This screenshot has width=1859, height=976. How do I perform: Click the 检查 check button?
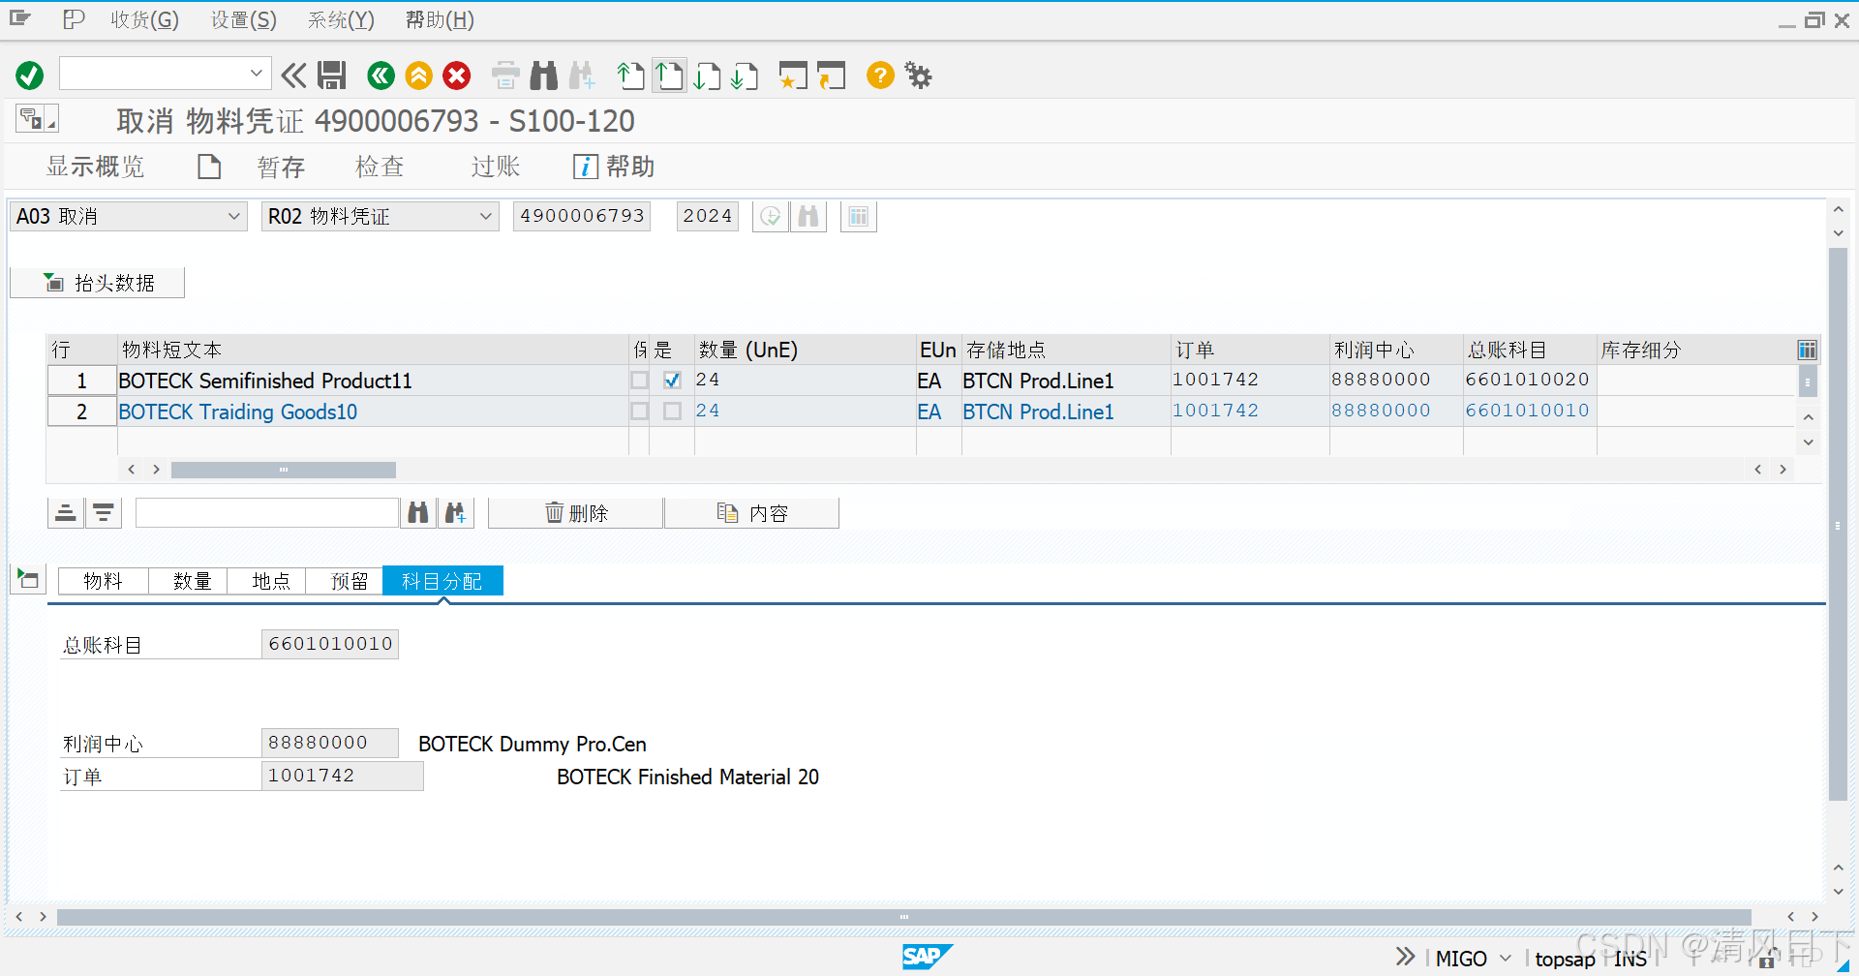tap(380, 167)
